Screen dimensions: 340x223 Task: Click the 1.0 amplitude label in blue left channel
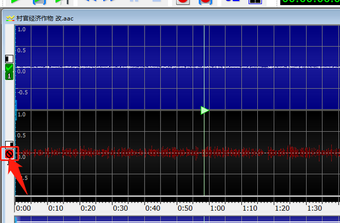tap(22, 29)
